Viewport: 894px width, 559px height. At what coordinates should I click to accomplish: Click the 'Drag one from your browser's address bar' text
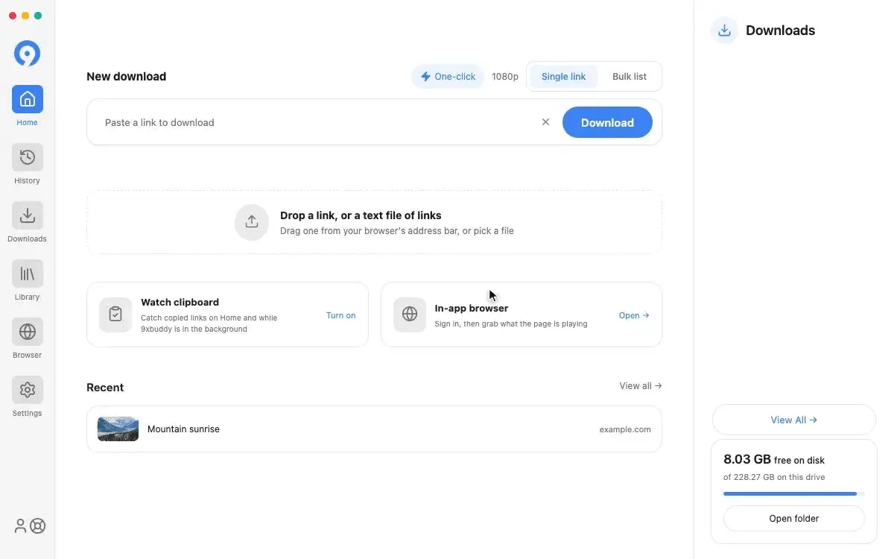tap(397, 231)
